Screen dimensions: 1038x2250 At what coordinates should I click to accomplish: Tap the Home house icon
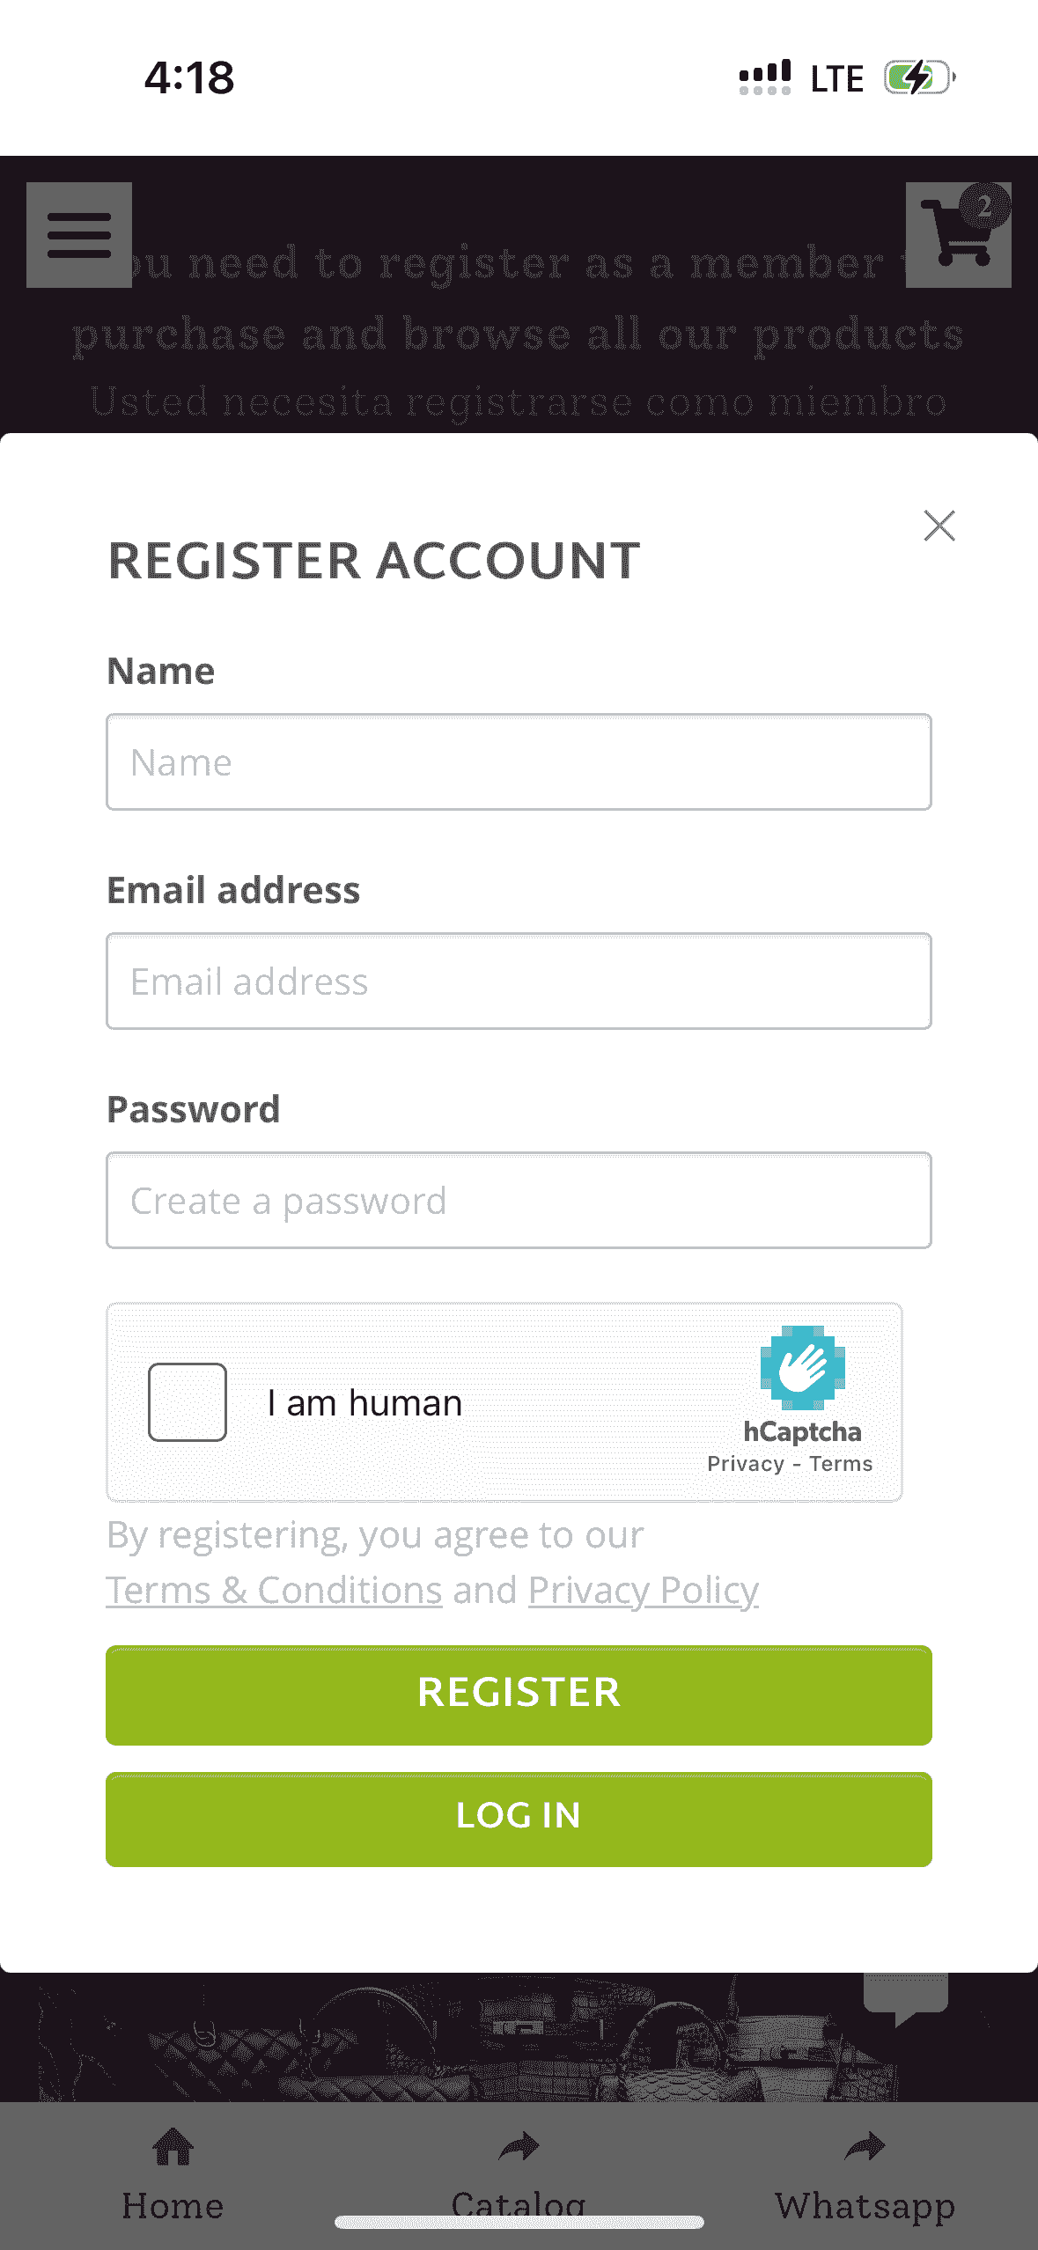click(x=173, y=2148)
